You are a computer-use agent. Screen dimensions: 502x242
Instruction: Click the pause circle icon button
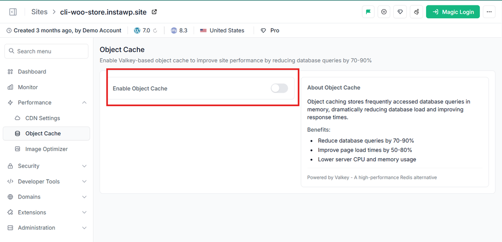point(384,12)
